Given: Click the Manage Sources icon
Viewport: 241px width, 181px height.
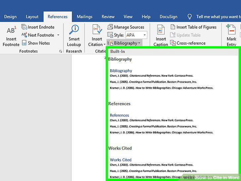Looking at the screenshot, I should (110, 27).
